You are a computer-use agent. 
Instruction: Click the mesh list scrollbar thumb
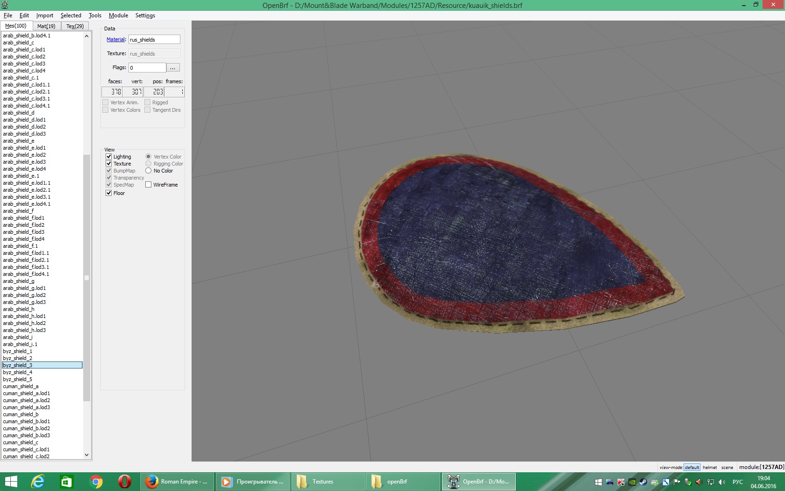[86, 278]
